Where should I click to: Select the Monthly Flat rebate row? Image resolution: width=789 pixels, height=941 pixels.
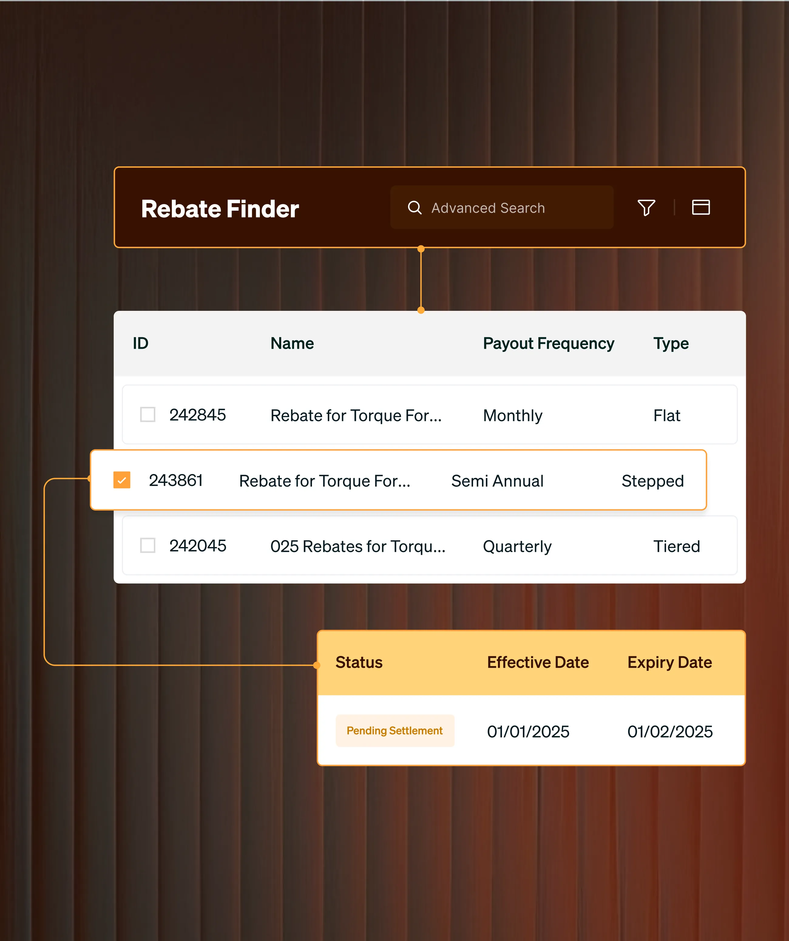[429, 415]
